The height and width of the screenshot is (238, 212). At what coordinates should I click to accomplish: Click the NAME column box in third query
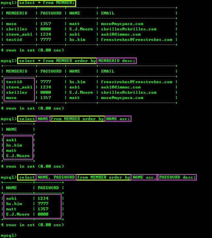coord(43,119)
